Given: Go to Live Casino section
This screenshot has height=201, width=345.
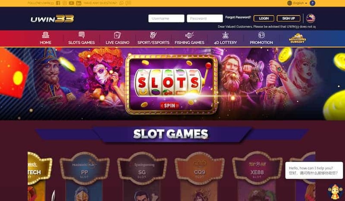Looking at the screenshot, I should [117, 38].
